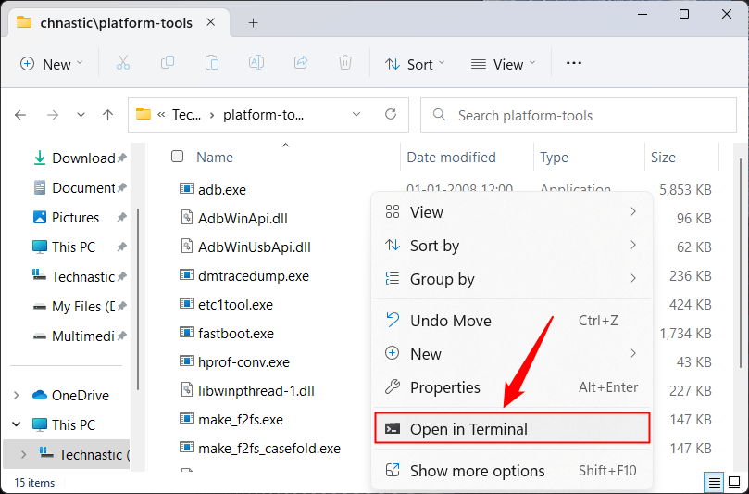Screen dimensions: 749x494
Task: Click the Rename icon in toolbar
Action: tap(256, 63)
